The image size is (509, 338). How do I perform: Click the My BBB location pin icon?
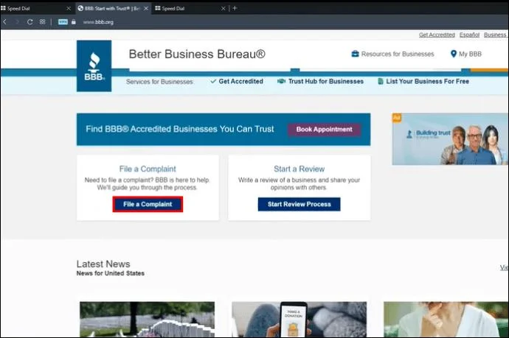454,54
